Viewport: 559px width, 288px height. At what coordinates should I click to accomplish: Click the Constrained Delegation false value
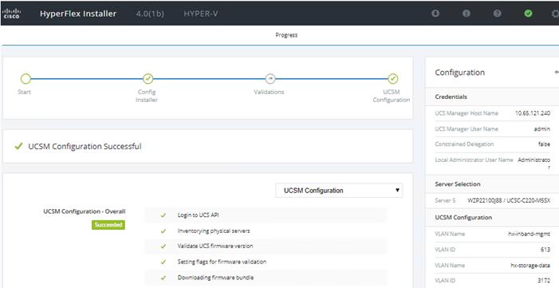click(544, 144)
